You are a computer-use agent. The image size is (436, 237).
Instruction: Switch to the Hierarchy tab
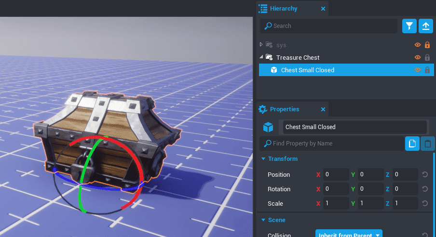284,9
